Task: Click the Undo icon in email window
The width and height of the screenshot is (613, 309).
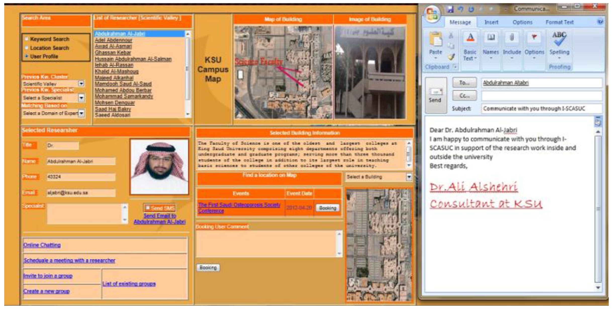Action: (x=460, y=9)
